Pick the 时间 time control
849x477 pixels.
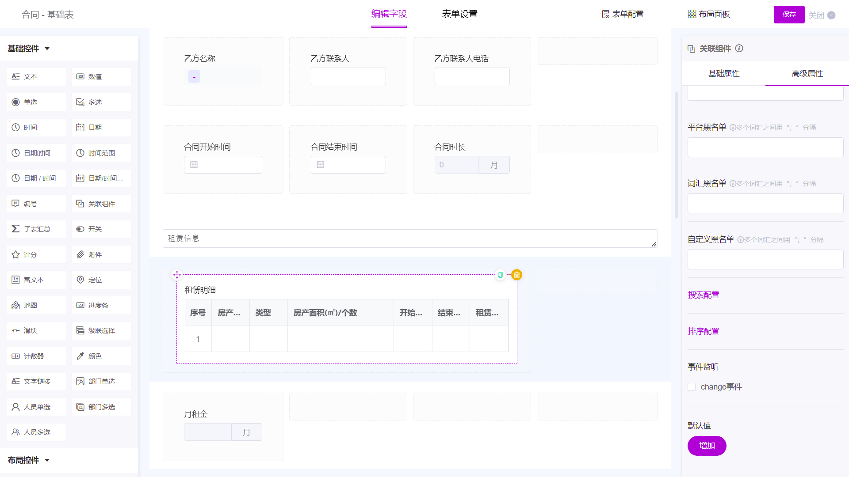point(37,128)
